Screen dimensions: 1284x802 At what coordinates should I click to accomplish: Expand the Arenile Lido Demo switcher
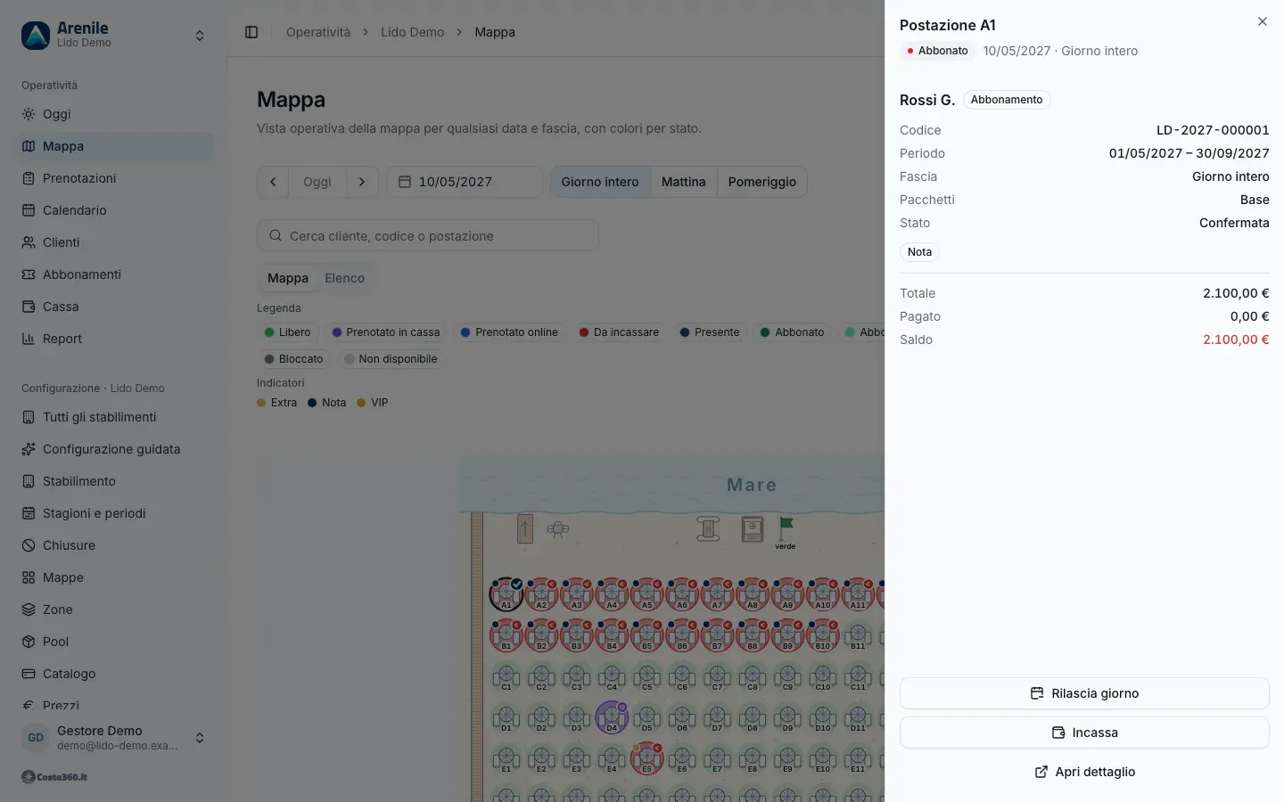114,36
